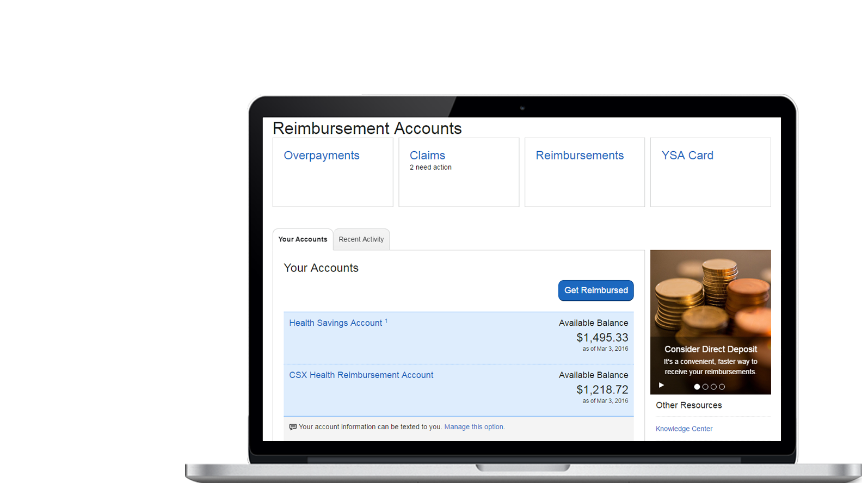Click the Get Reimbursed button

click(x=596, y=290)
